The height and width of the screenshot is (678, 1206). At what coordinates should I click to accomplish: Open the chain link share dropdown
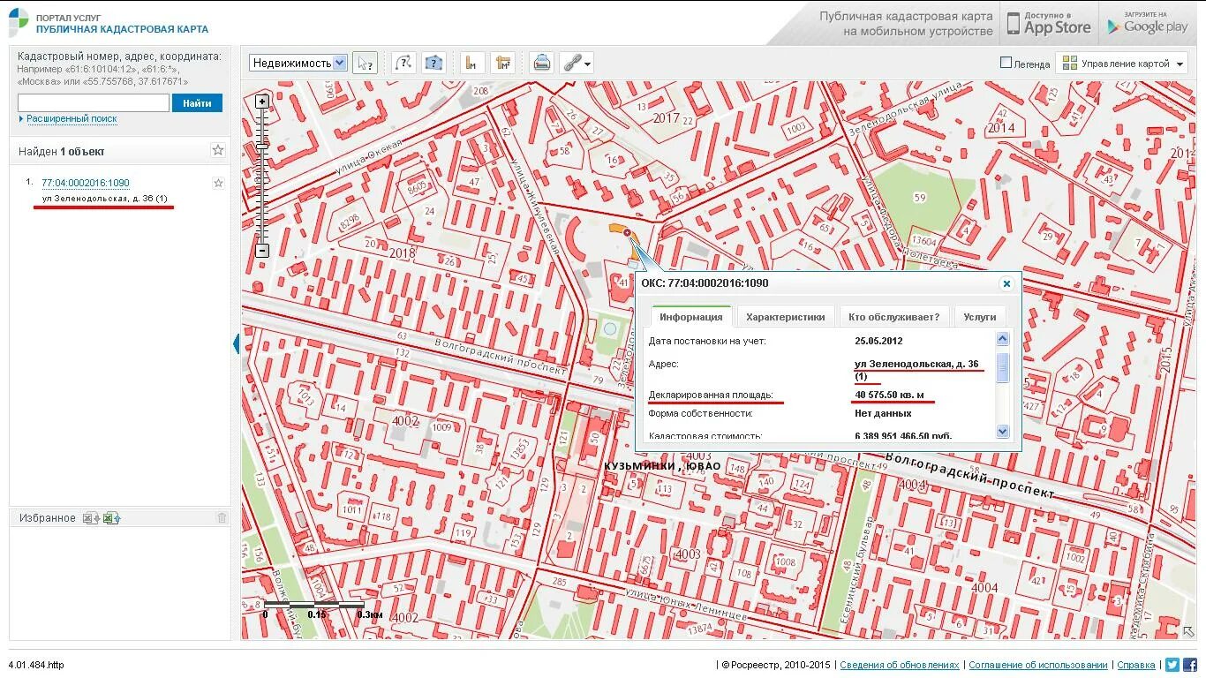pos(577,63)
